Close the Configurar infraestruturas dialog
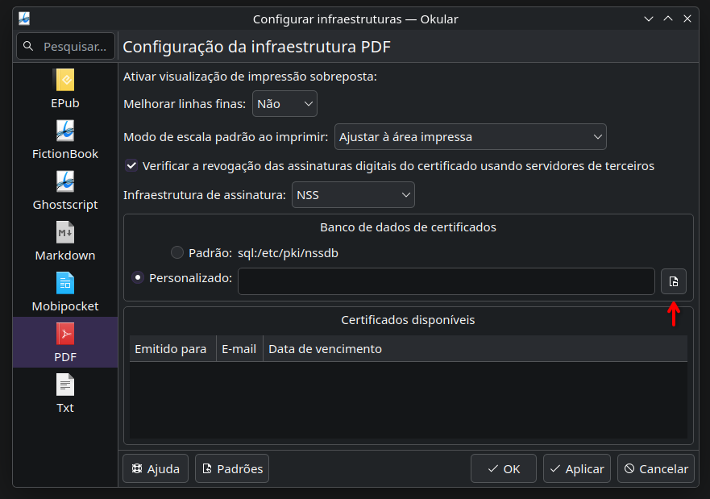Viewport: 710px width, 499px height. tap(687, 19)
